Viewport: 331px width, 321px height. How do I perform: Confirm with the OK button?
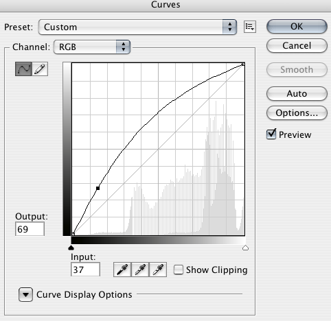(x=297, y=27)
